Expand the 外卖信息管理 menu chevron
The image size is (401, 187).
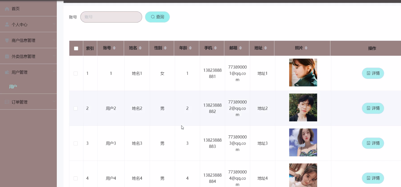click(54, 56)
